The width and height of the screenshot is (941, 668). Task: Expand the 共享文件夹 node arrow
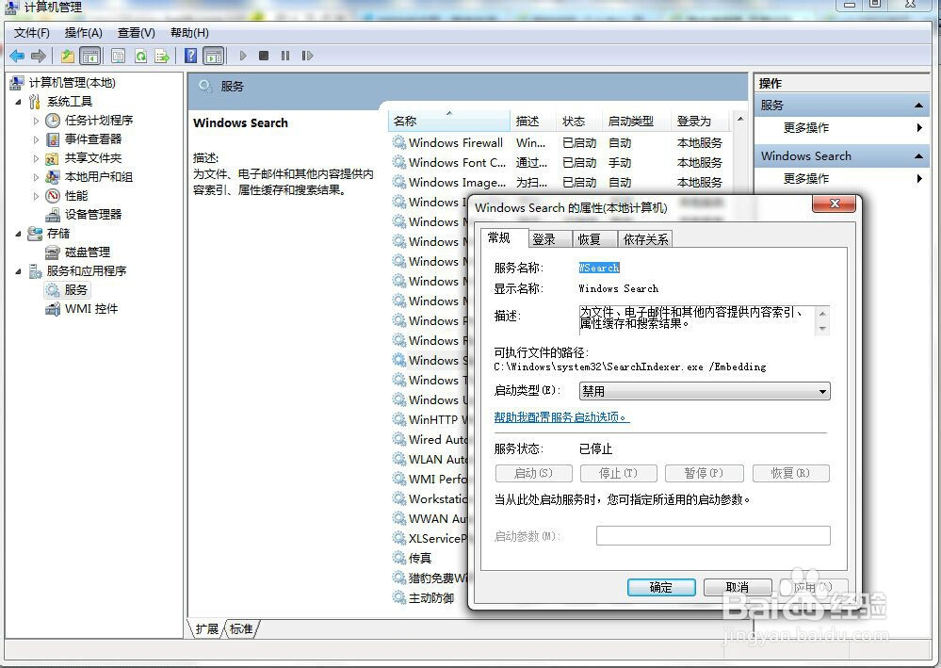36,158
